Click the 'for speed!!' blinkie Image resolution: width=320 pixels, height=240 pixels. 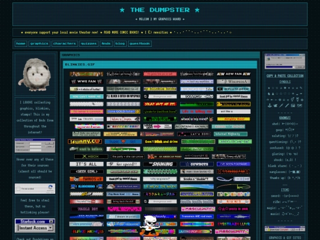(123, 164)
